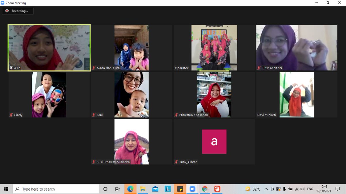This screenshot has width=346, height=194.
Task: Click muted mic icon next to Tutik Andarini
Action: click(259, 68)
